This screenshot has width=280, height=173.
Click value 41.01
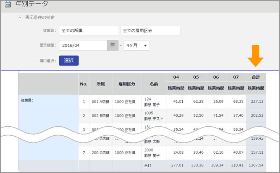tap(178, 102)
